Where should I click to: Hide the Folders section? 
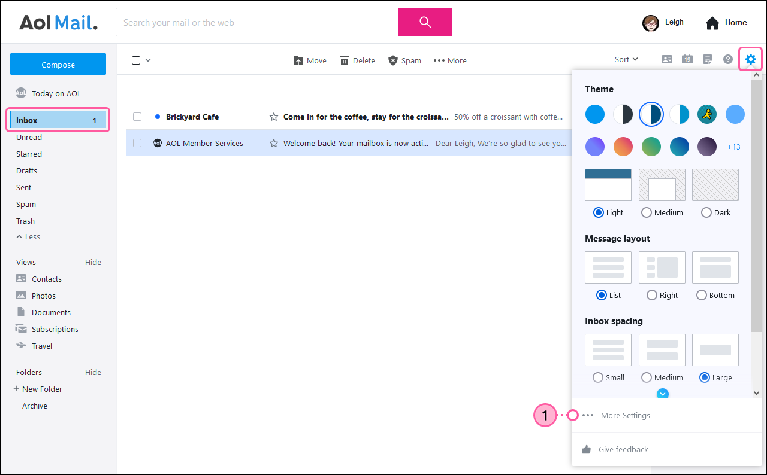(x=93, y=372)
